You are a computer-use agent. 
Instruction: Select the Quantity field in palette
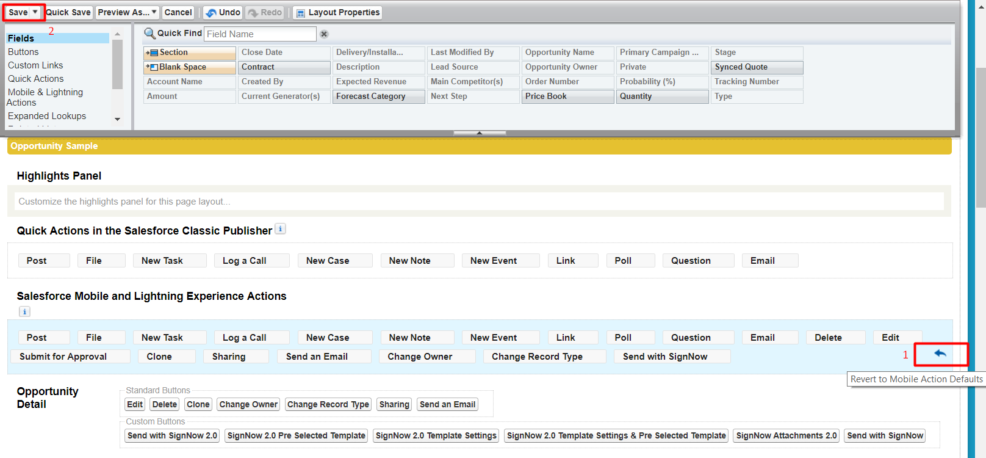click(x=663, y=96)
